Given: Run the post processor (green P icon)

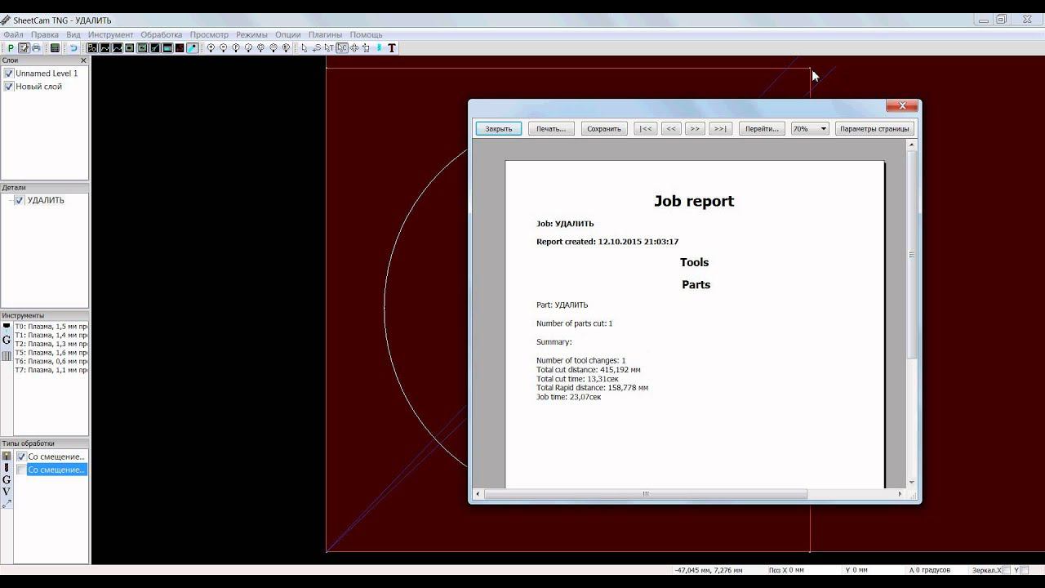Looking at the screenshot, I should point(11,48).
